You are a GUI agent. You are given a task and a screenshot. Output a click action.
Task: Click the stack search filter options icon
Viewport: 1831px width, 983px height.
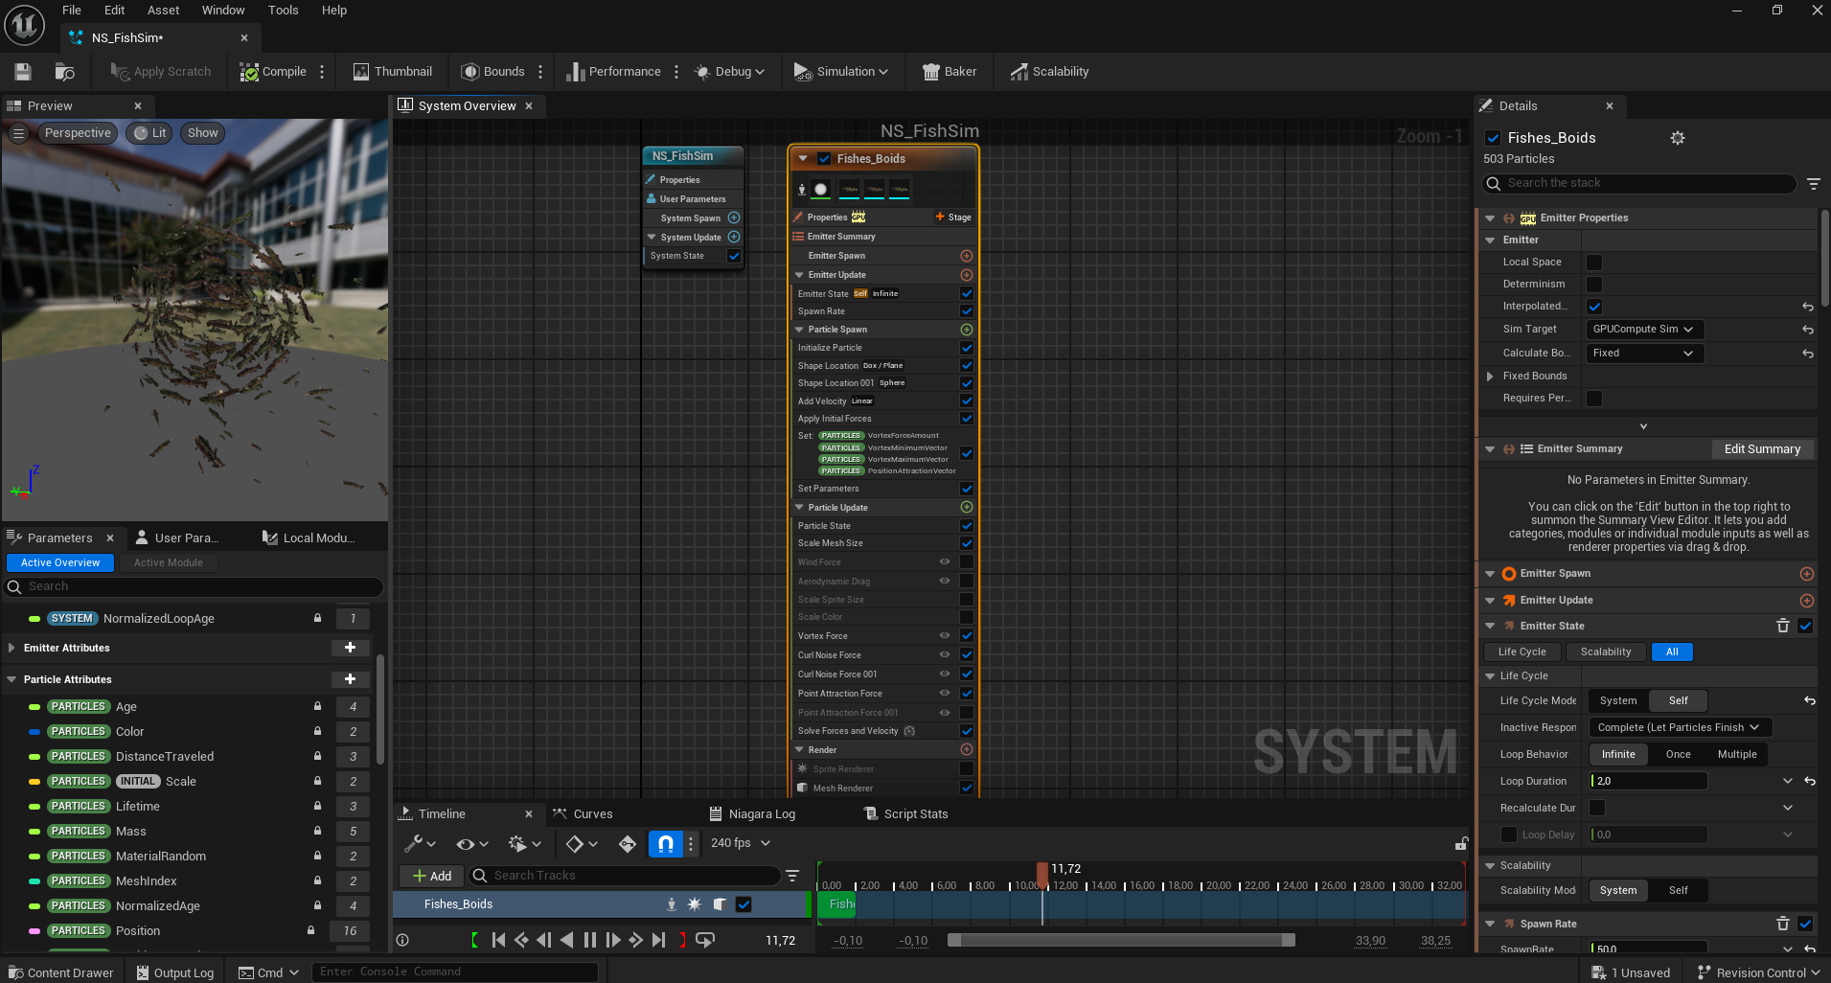pyautogui.click(x=1813, y=183)
